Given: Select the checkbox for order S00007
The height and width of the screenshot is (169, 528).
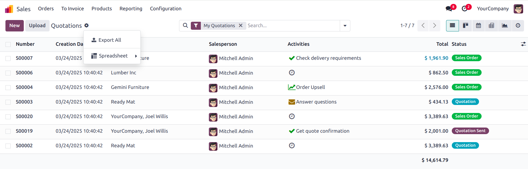Looking at the screenshot, I should (x=8, y=58).
